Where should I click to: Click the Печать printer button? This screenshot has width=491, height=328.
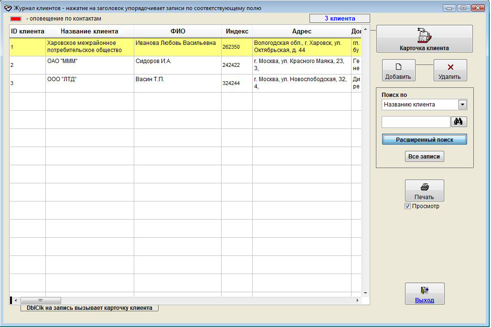pos(424,190)
